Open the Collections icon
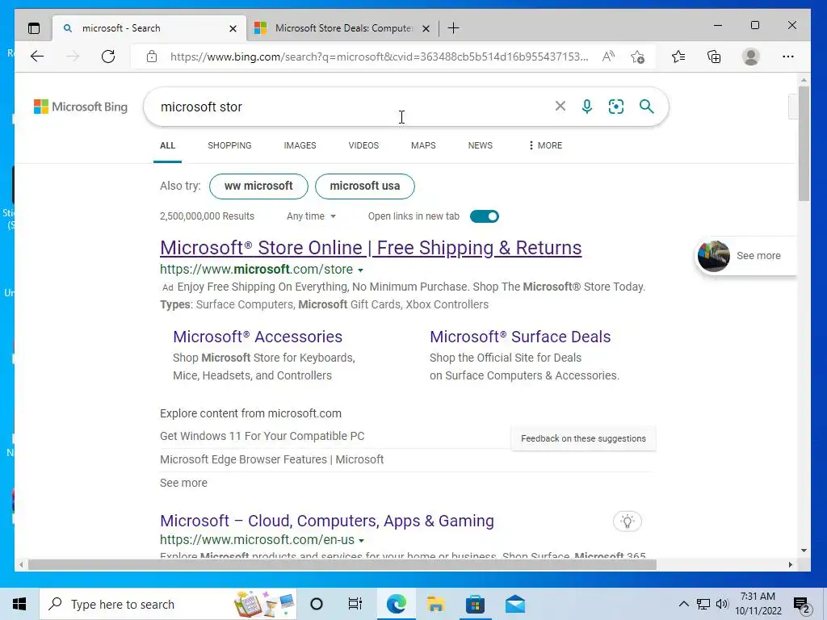This screenshot has height=620, width=827. (x=714, y=57)
